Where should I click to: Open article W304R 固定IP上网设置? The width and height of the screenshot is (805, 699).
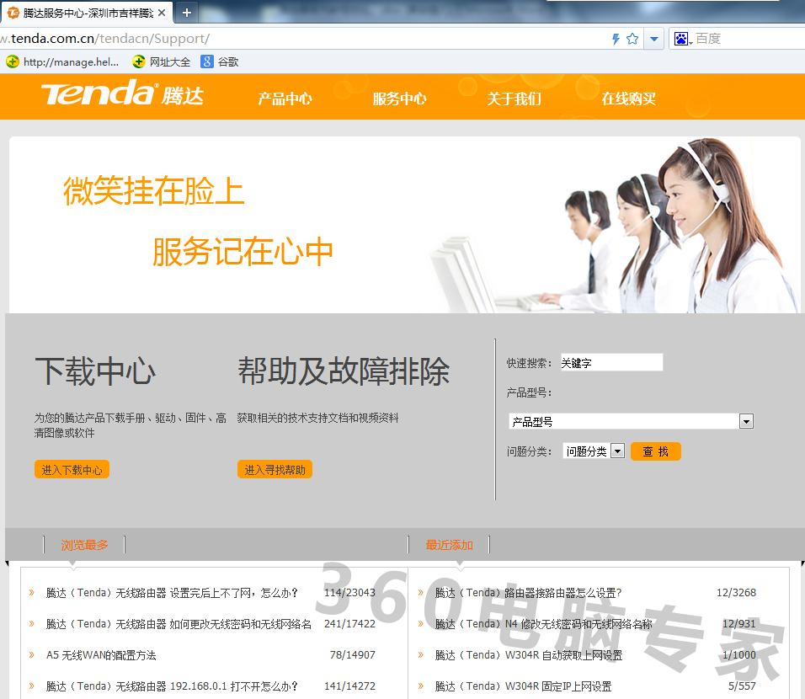tap(523, 686)
